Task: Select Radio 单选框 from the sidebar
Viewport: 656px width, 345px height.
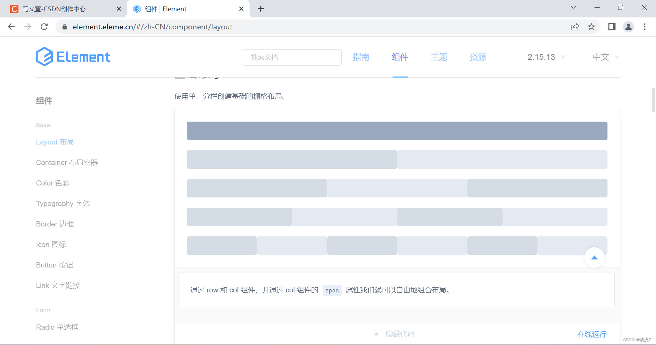Action: (x=57, y=327)
